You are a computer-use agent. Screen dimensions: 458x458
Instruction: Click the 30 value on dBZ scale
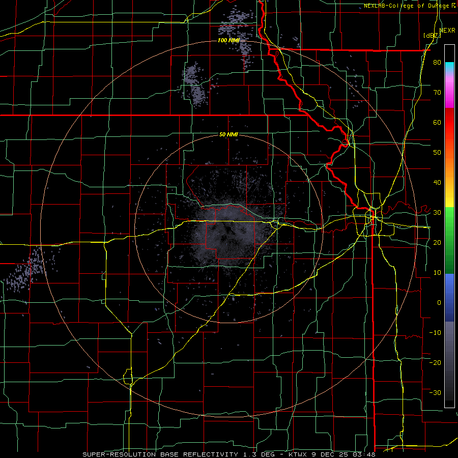tap(437, 213)
